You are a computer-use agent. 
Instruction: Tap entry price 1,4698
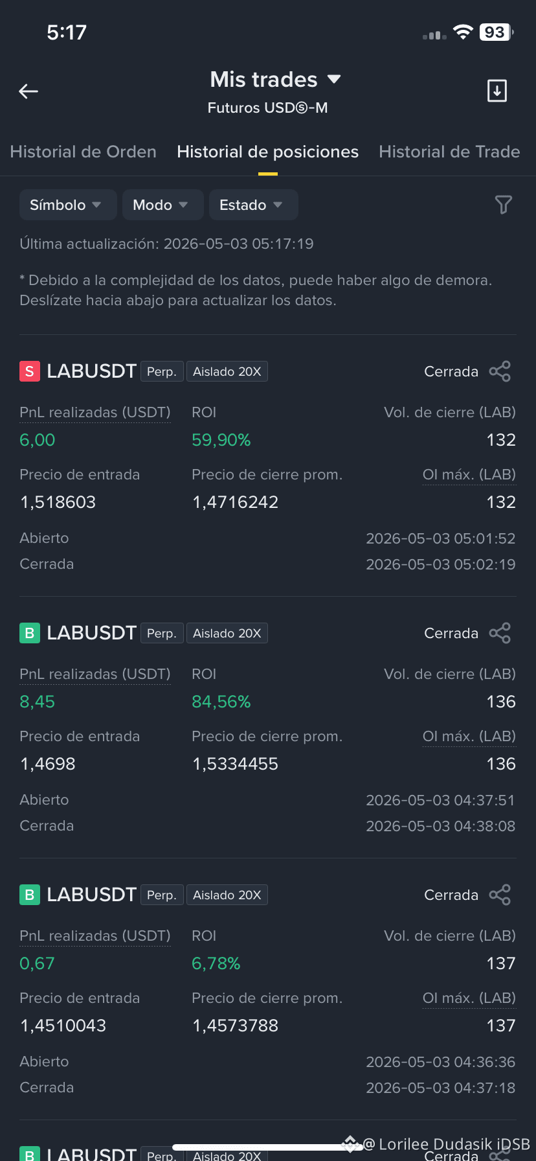pos(48,764)
